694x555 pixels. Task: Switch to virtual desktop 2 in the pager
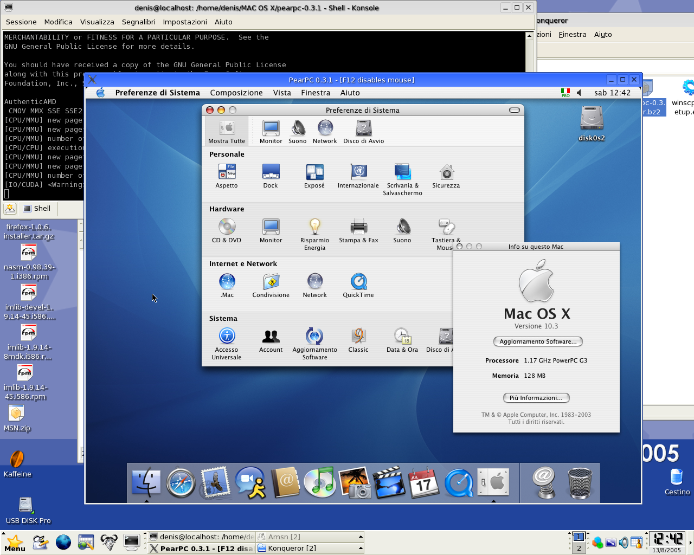(579, 548)
